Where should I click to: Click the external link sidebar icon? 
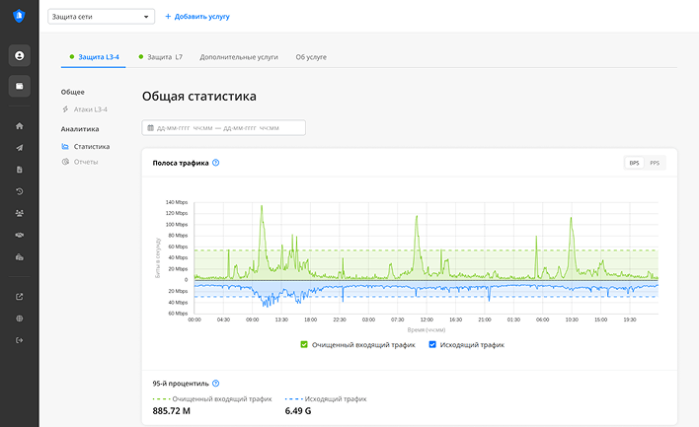coord(20,297)
